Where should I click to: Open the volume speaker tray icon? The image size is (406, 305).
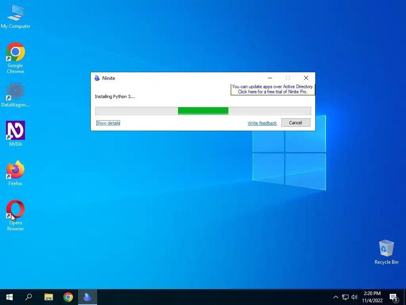coord(354,297)
